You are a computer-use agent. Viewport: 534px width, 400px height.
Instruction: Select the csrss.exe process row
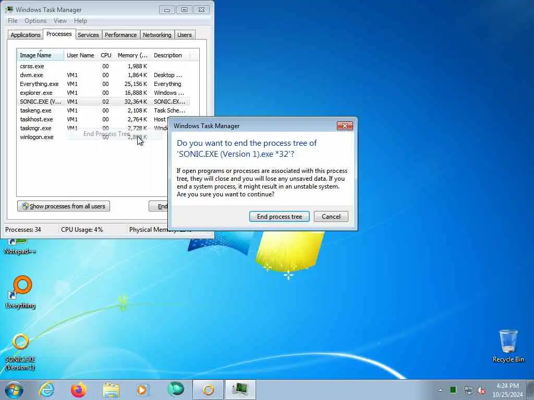103,66
